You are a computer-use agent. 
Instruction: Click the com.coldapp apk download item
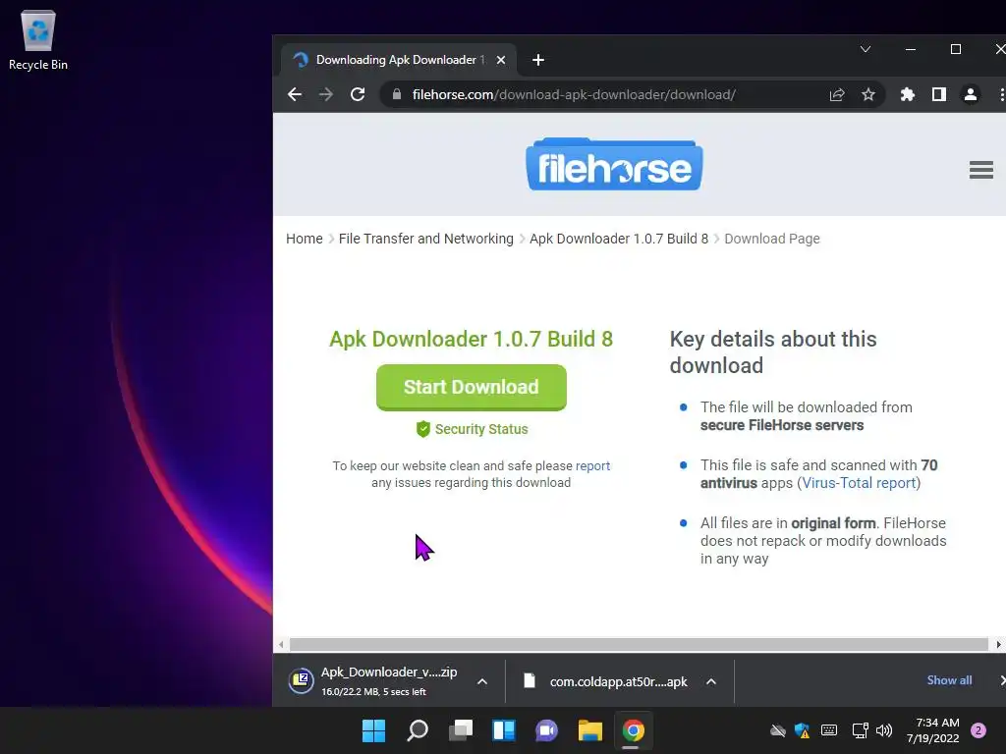coord(604,681)
